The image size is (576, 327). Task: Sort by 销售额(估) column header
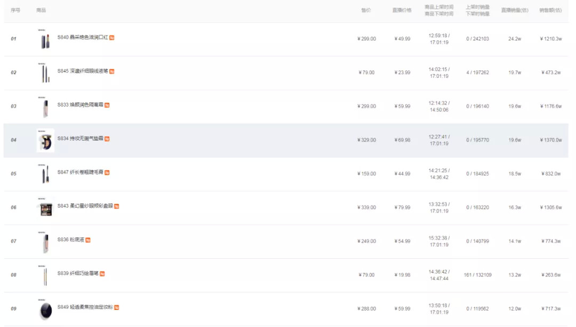tap(550, 11)
